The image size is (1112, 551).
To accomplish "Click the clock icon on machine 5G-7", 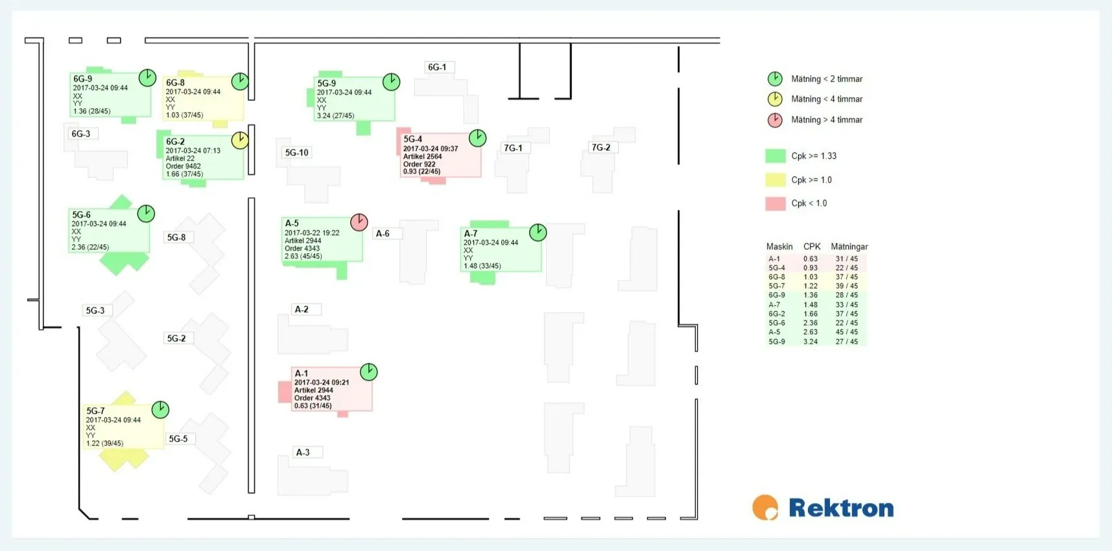I will pos(160,409).
